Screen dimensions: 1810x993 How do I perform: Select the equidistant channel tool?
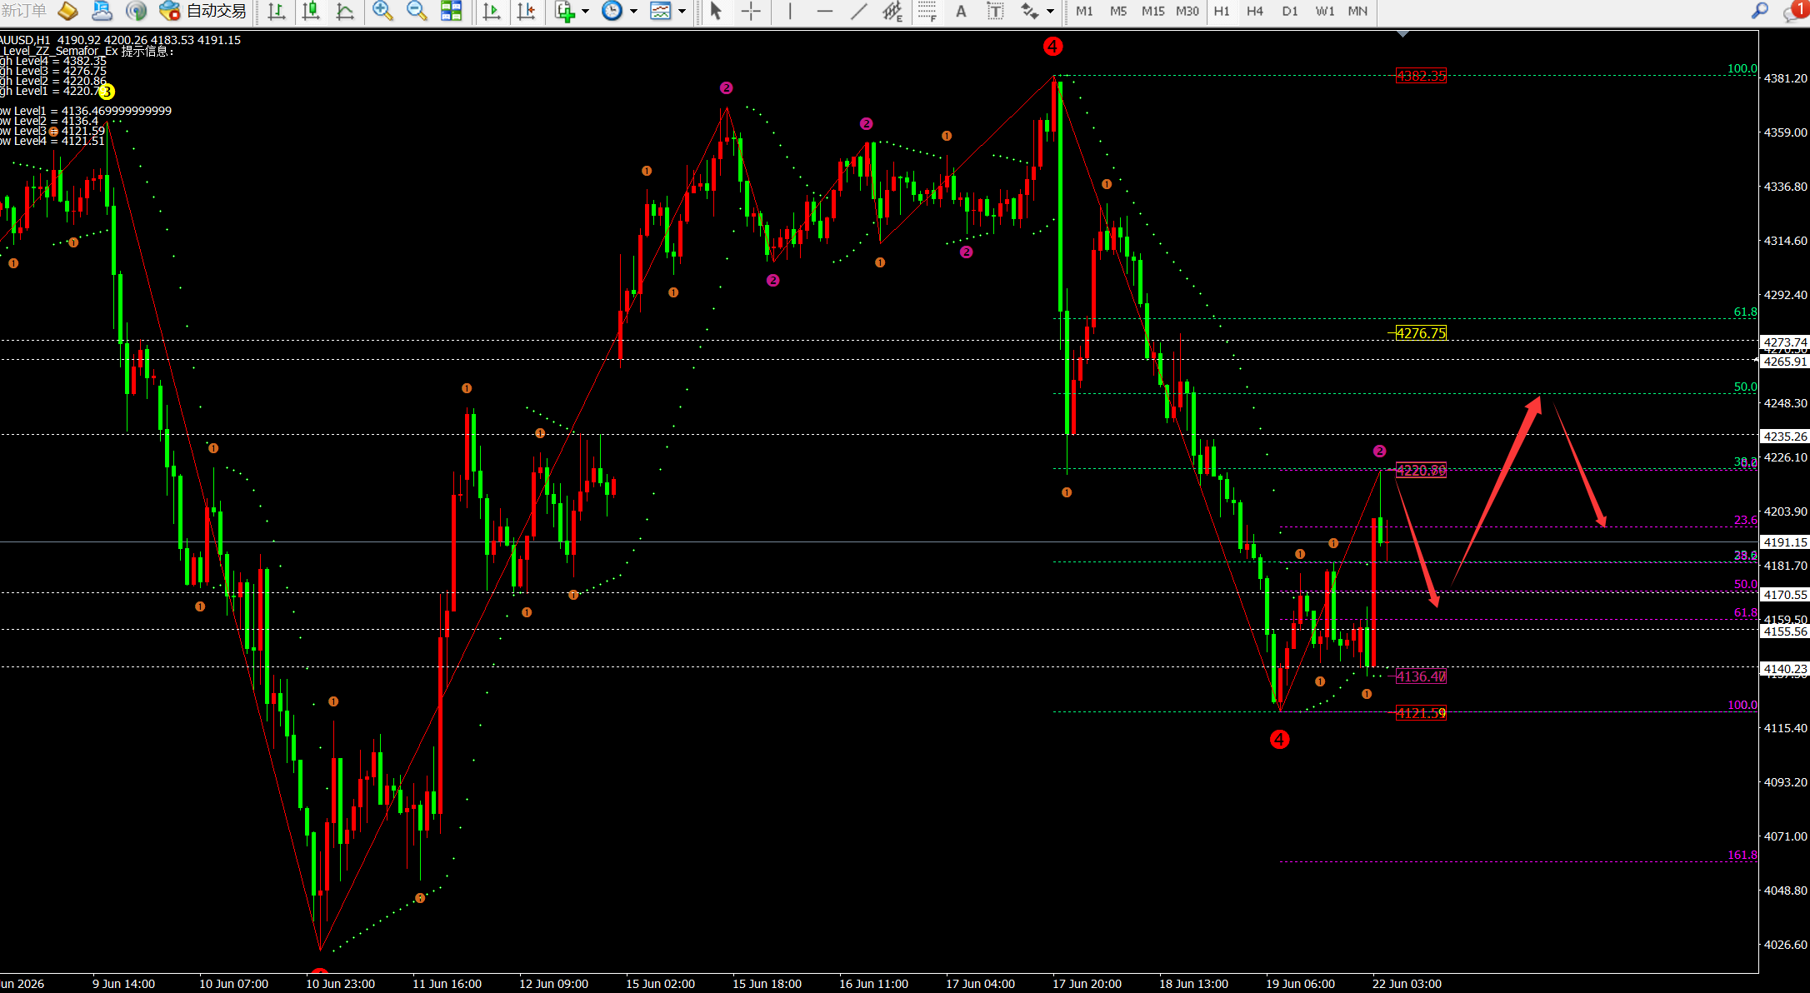[x=892, y=11]
